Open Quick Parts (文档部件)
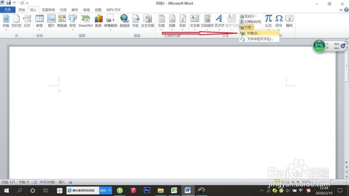Viewport: 349px width, 196px height. pos(207,22)
